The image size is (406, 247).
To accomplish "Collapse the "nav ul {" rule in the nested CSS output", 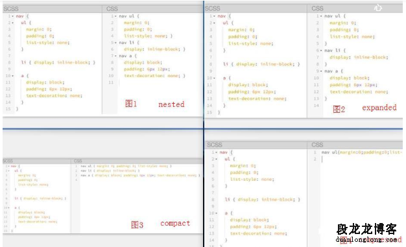I will [x=115, y=16].
